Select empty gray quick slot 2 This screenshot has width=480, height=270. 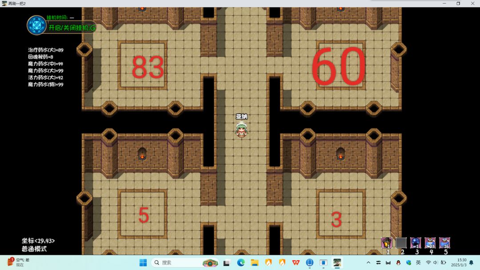click(x=401, y=243)
